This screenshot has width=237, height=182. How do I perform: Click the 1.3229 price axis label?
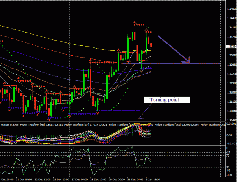(232, 74)
